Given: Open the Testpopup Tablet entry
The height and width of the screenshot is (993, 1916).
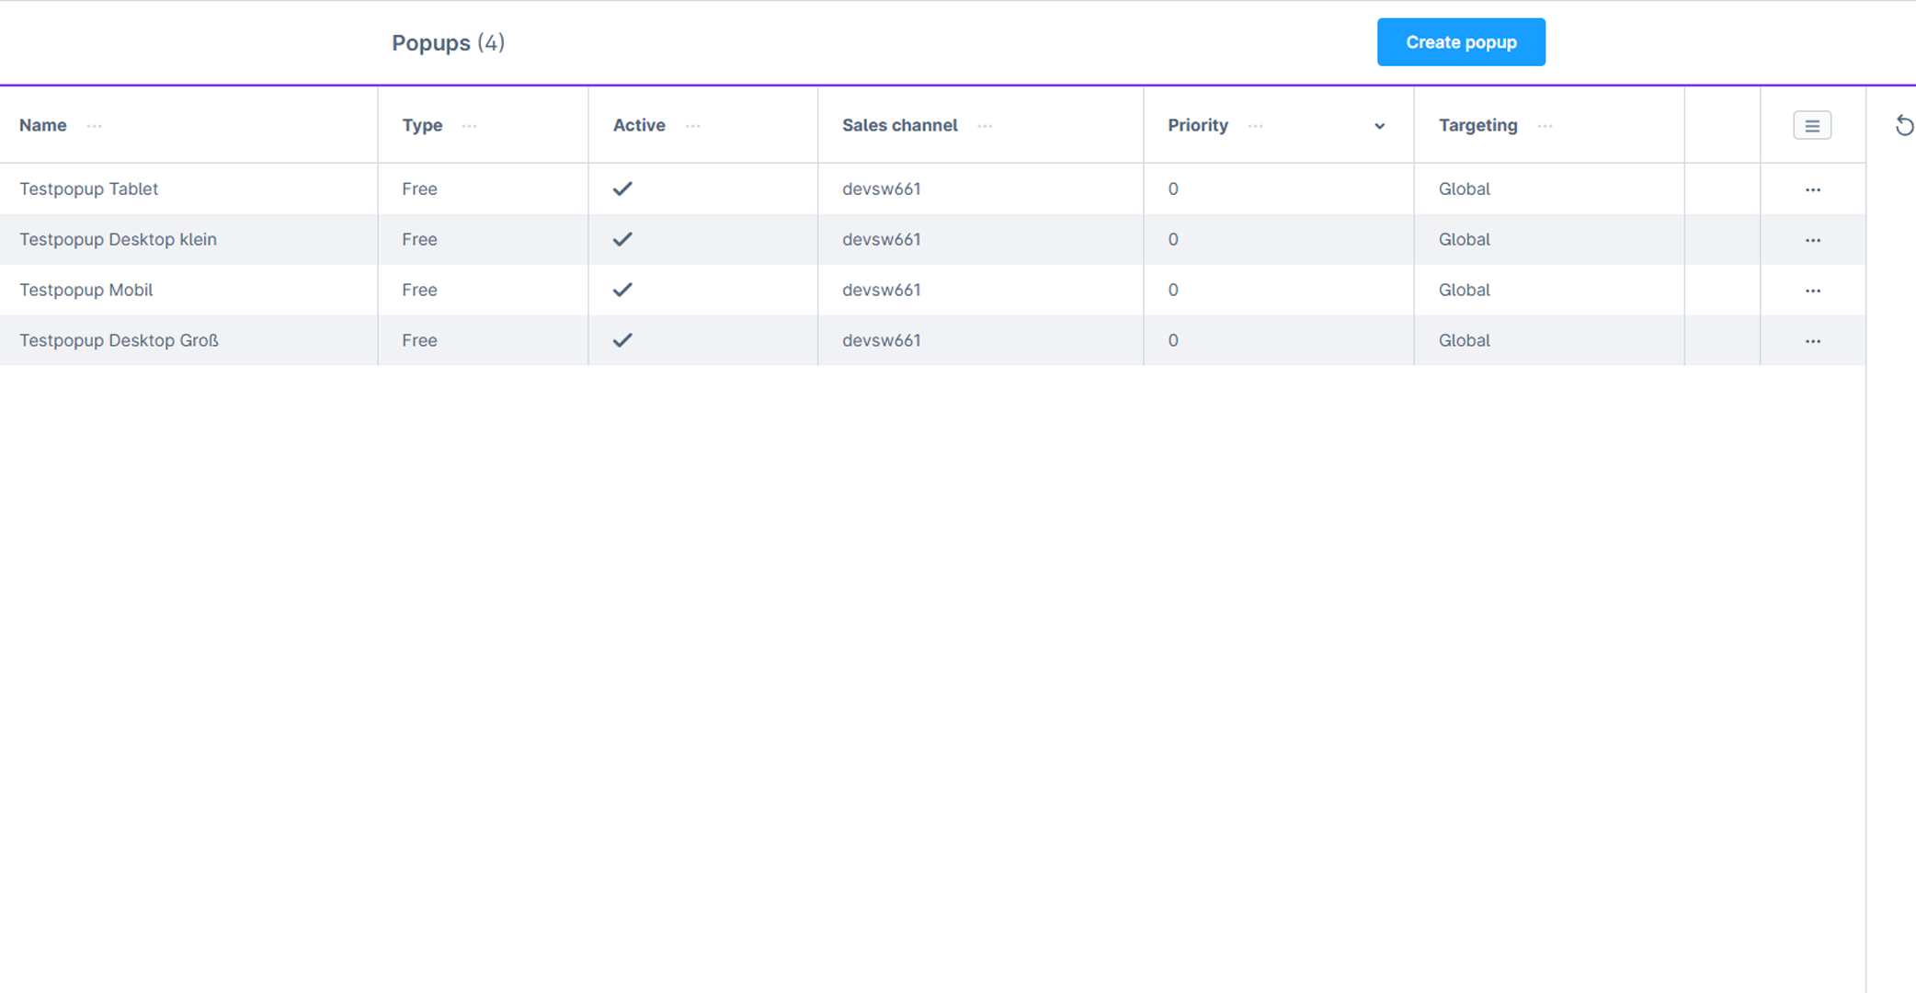Looking at the screenshot, I should 89,188.
